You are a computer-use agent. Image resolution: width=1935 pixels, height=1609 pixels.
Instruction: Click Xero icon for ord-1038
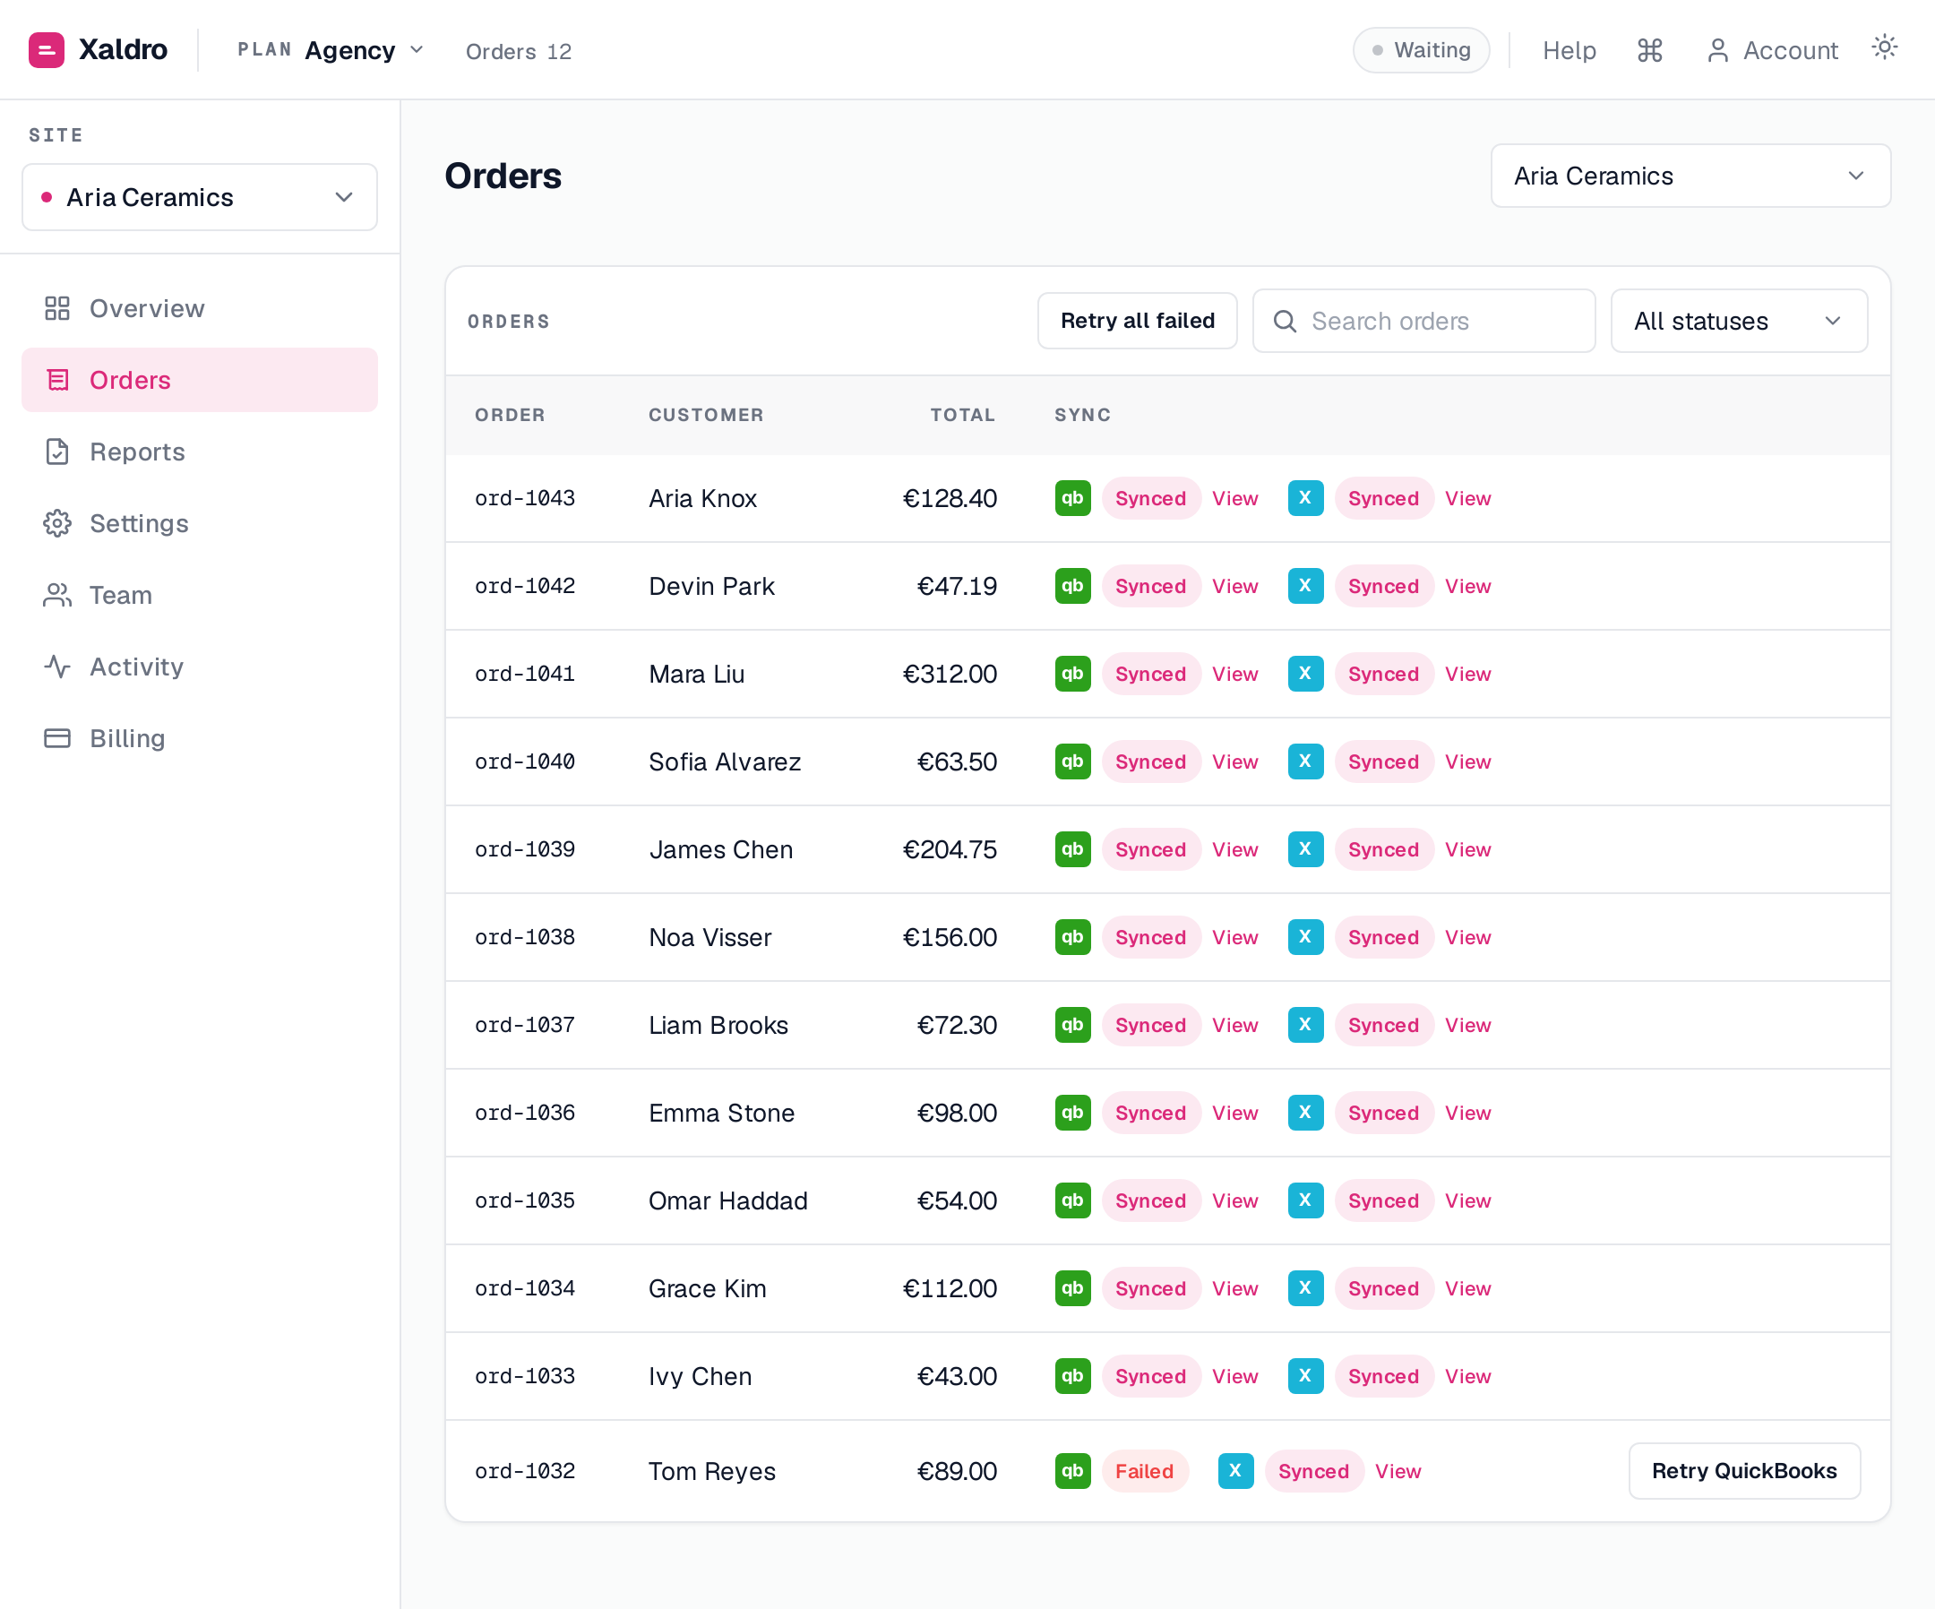[x=1304, y=936]
